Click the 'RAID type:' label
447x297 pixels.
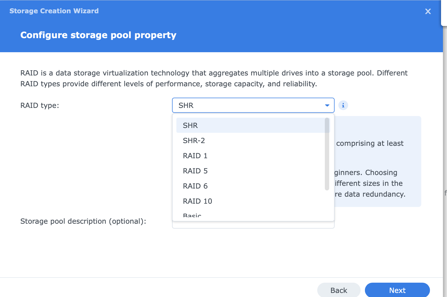(40, 105)
